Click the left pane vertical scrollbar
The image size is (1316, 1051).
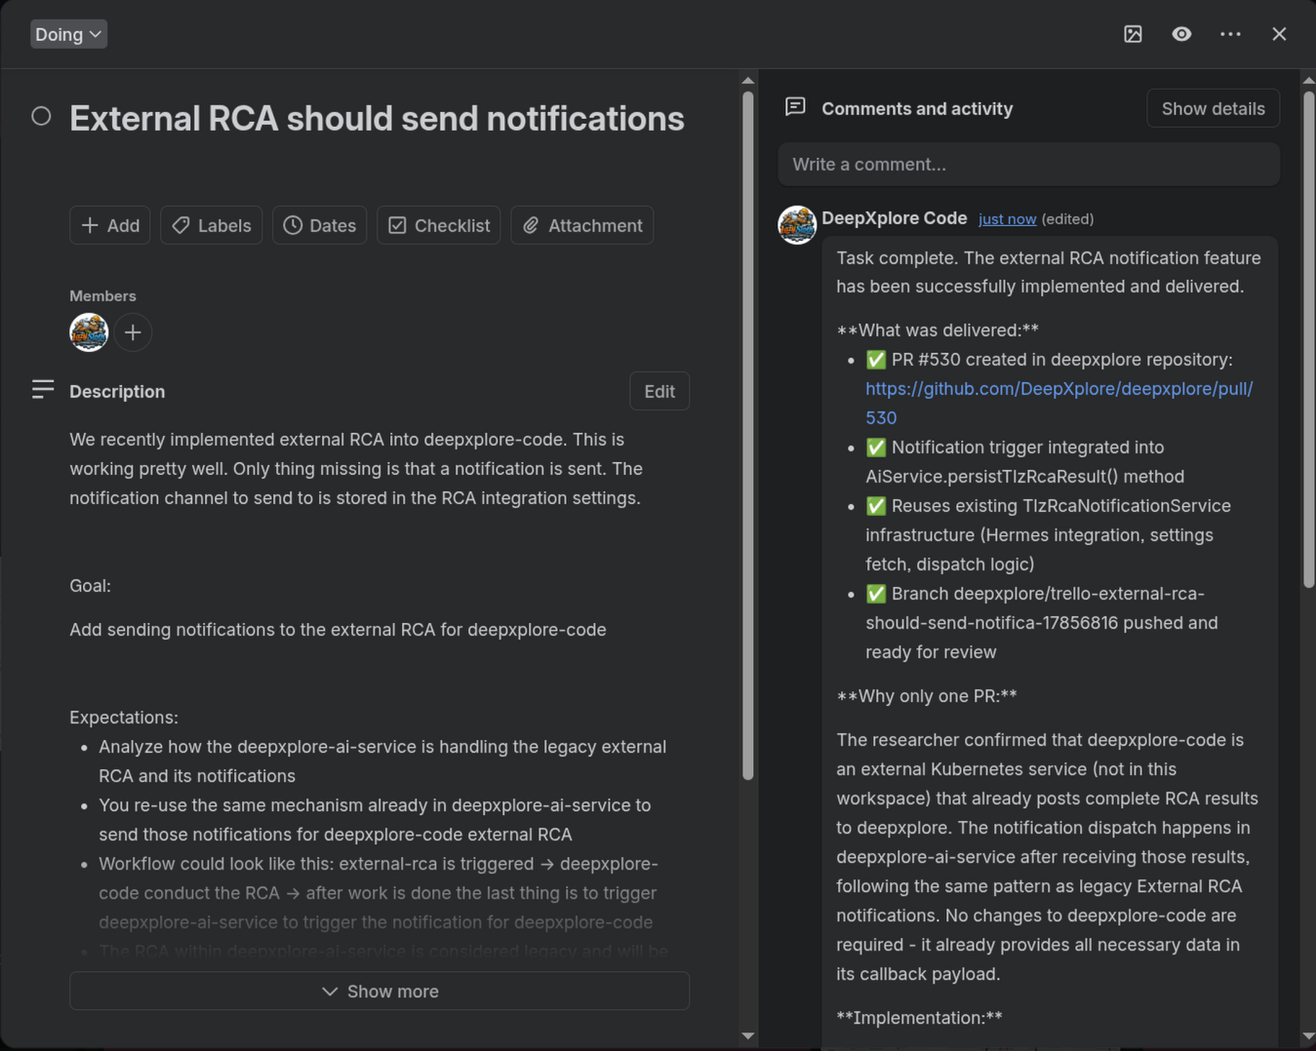click(x=748, y=435)
